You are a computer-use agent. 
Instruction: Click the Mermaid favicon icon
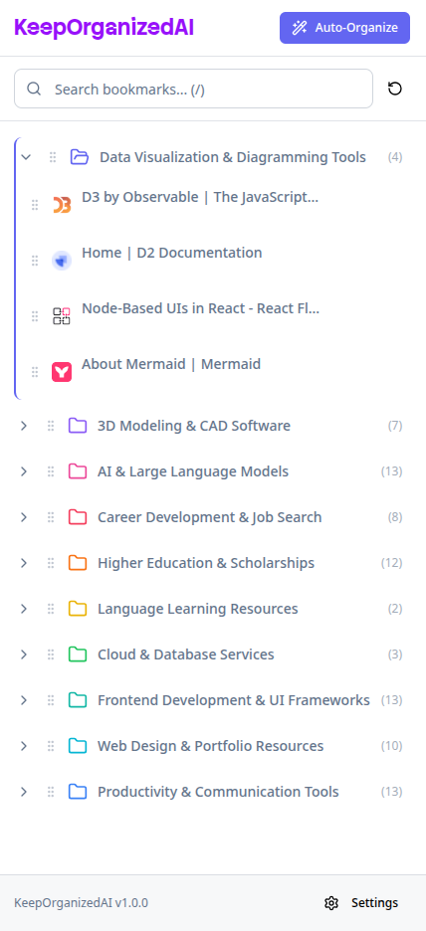pyautogui.click(x=62, y=372)
